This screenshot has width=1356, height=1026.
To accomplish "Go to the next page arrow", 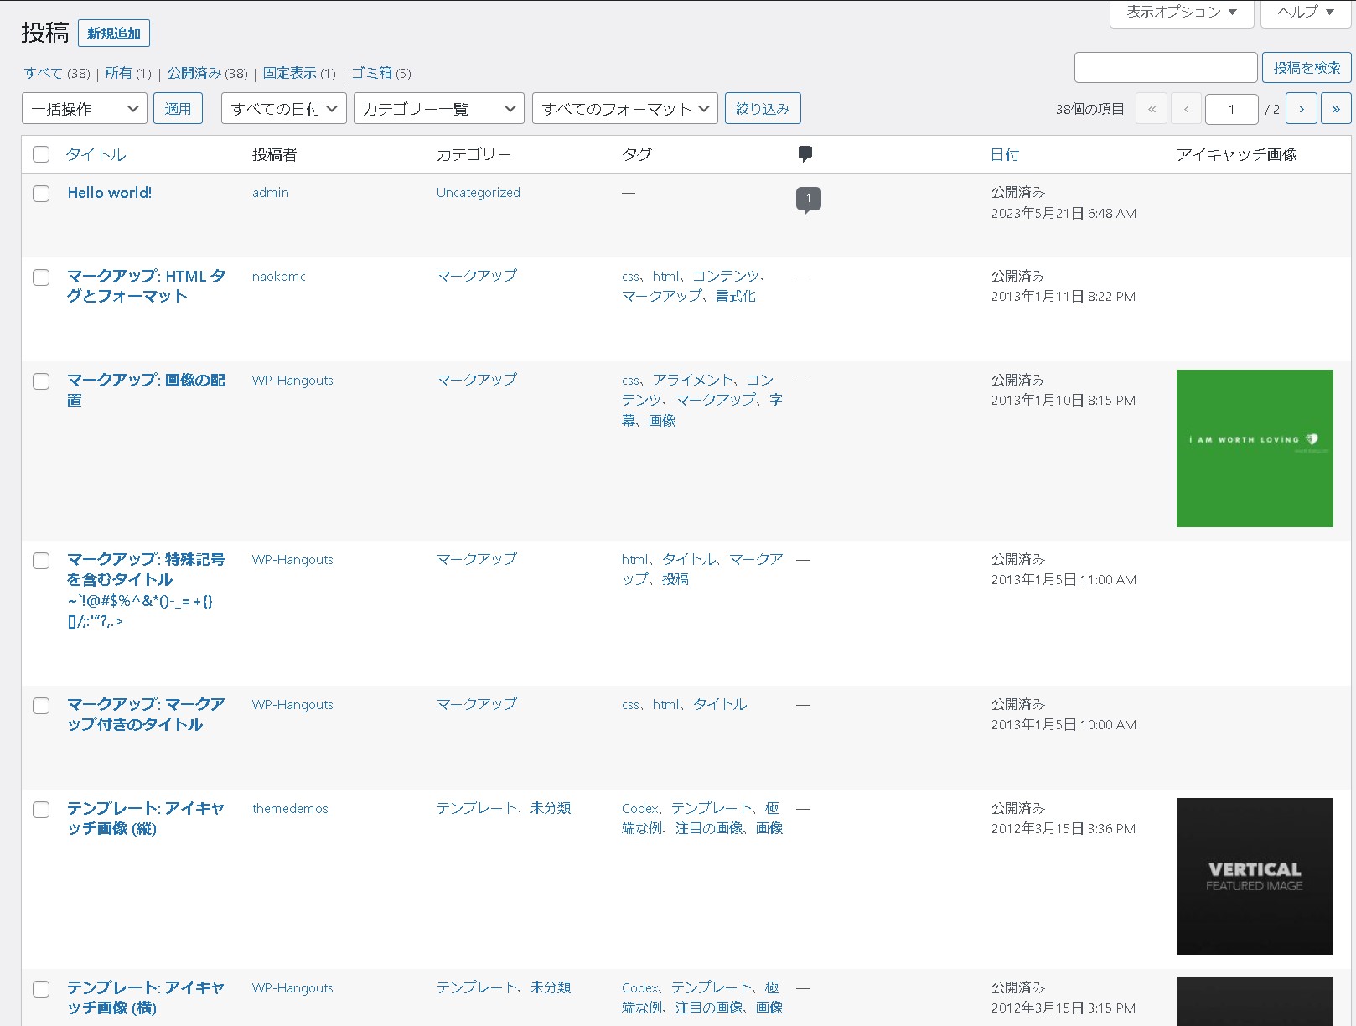I will pos(1301,109).
